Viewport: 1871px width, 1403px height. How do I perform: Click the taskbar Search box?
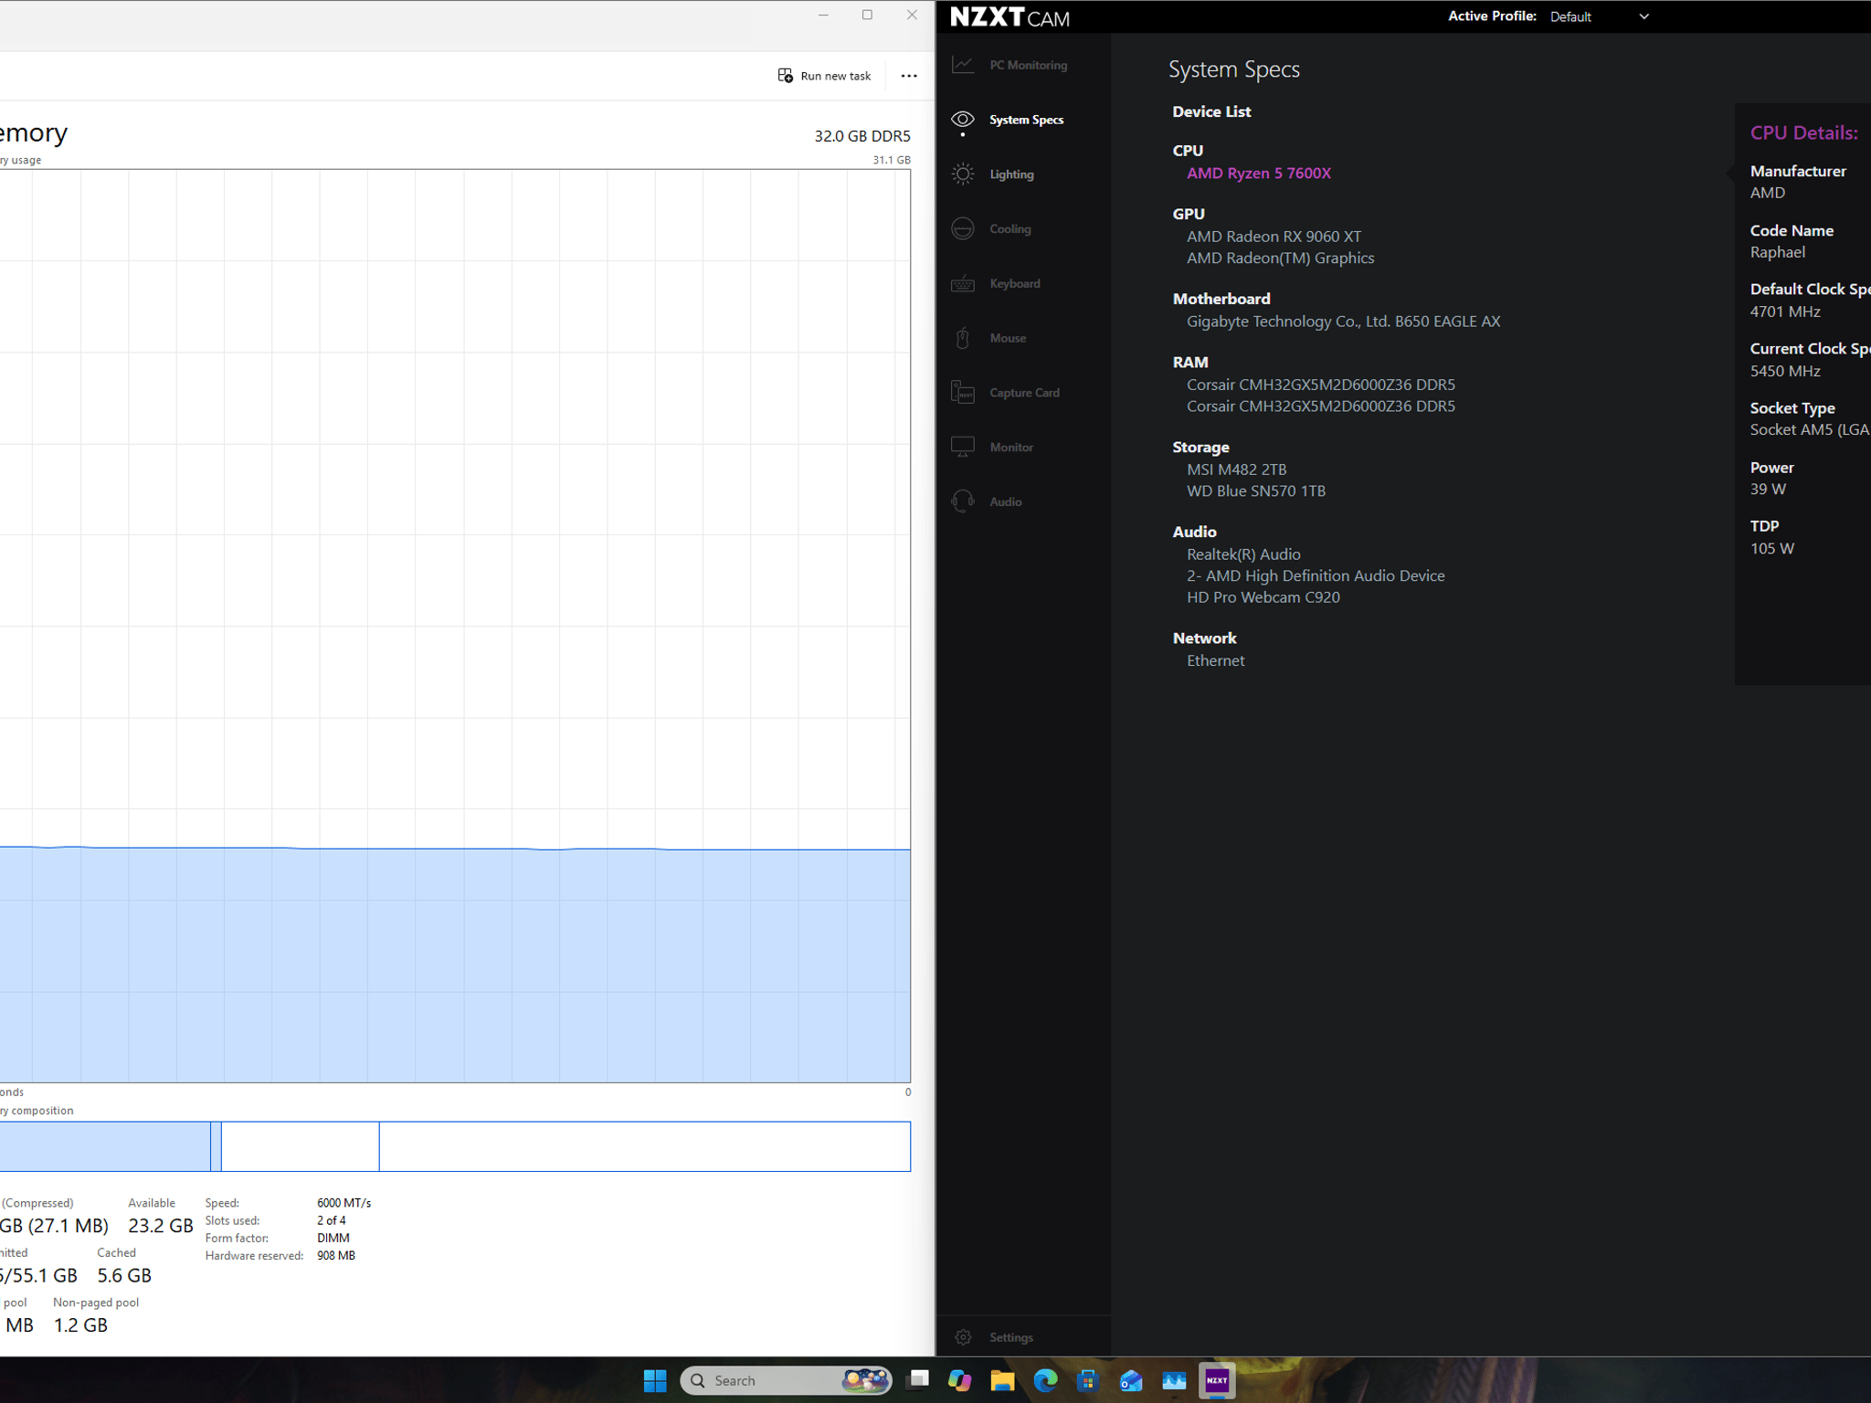click(x=786, y=1380)
